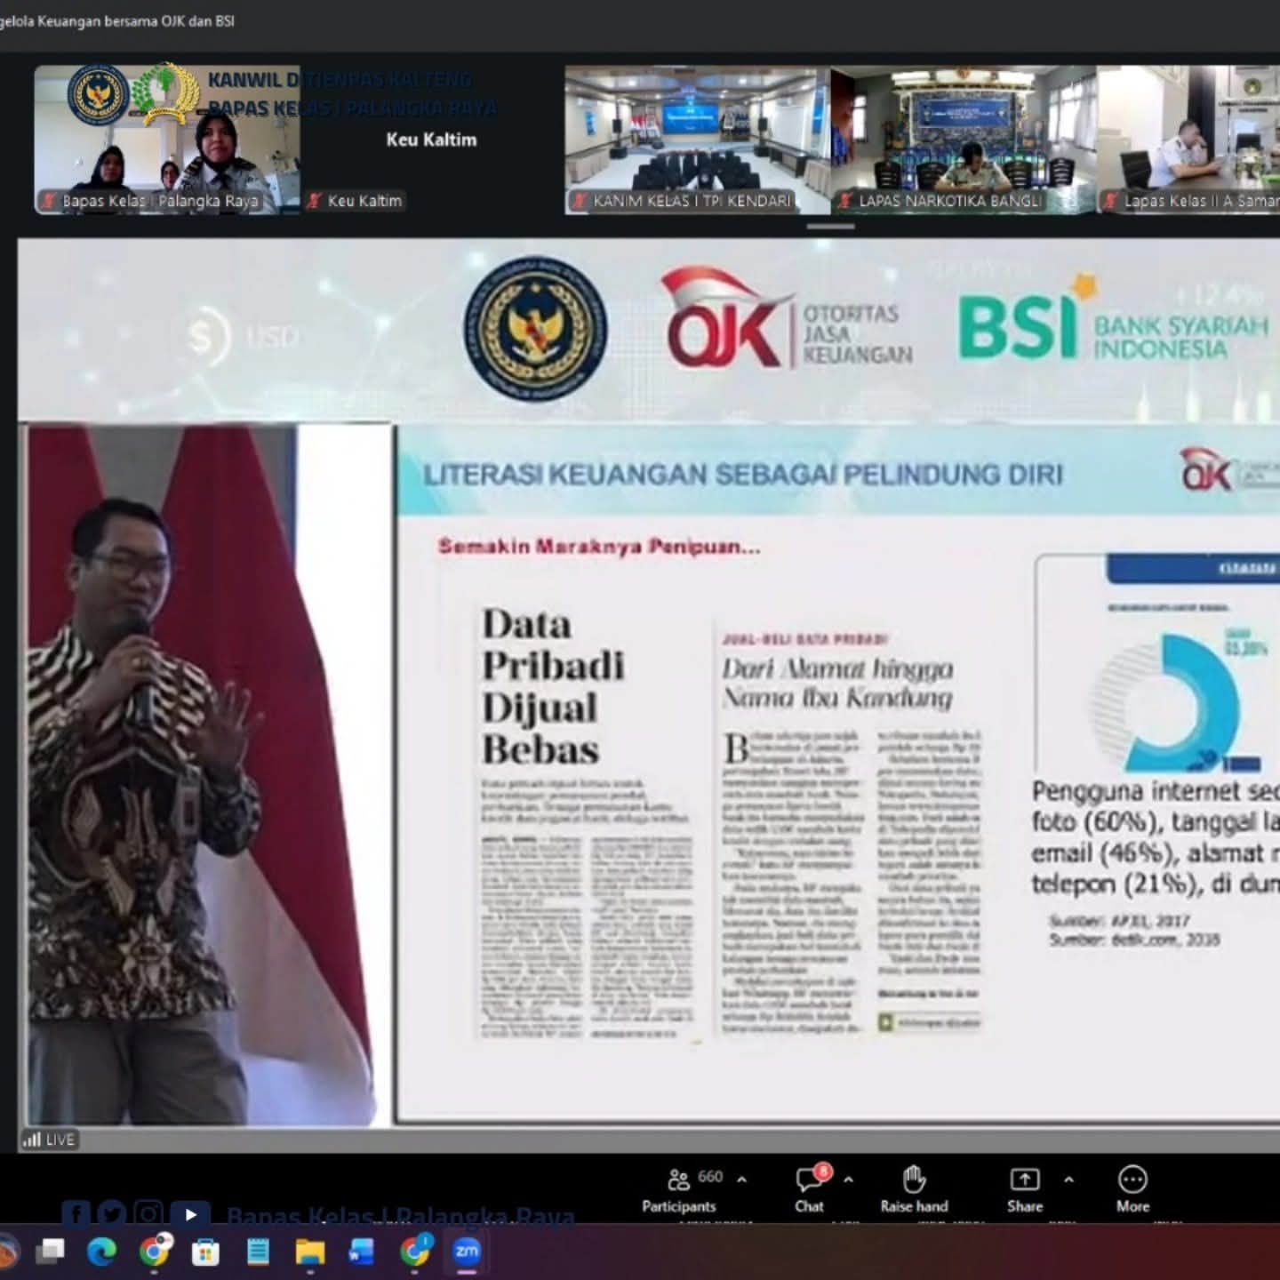Select the Bapas Kelas I Palangka Raya video tile
This screenshot has width=1280, height=1280.
coord(167,140)
